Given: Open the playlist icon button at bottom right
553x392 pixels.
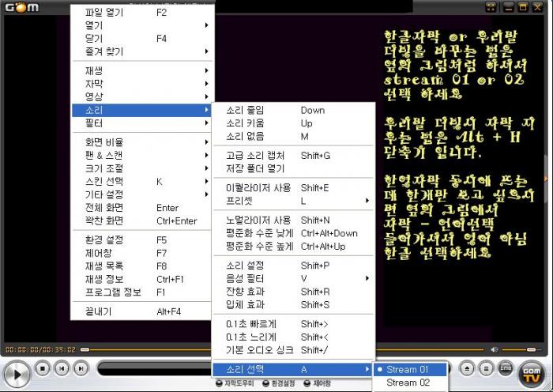Looking at the screenshot, I should 487,368.
